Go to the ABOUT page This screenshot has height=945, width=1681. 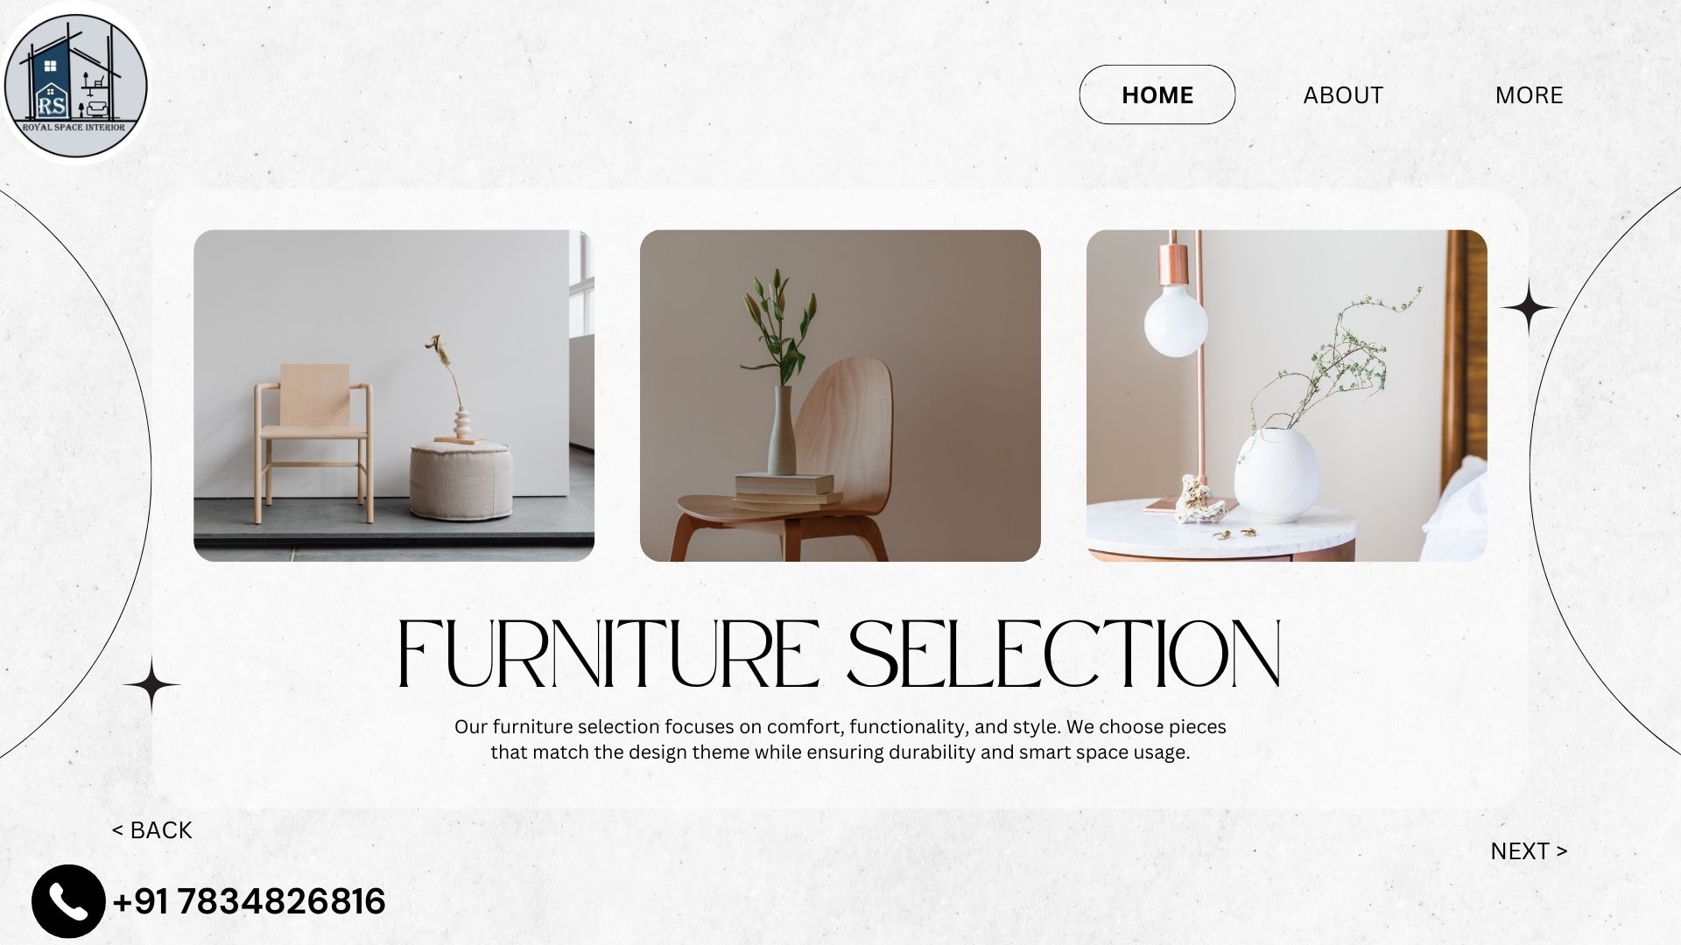(x=1343, y=94)
